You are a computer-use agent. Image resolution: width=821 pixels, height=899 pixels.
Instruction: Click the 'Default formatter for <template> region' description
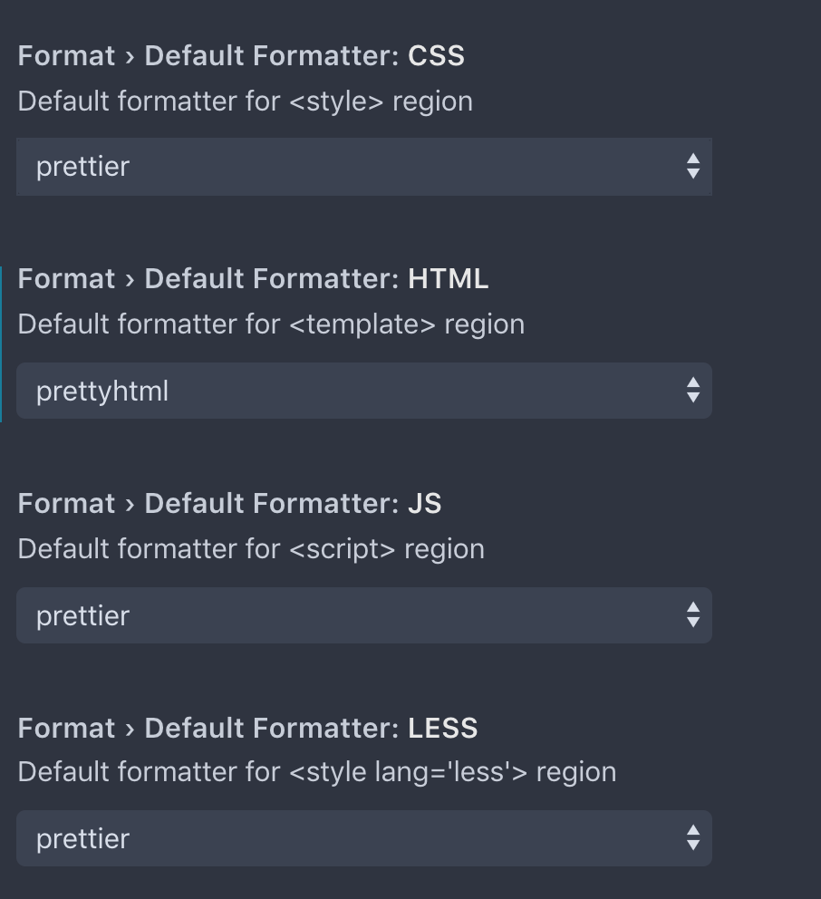point(270,326)
